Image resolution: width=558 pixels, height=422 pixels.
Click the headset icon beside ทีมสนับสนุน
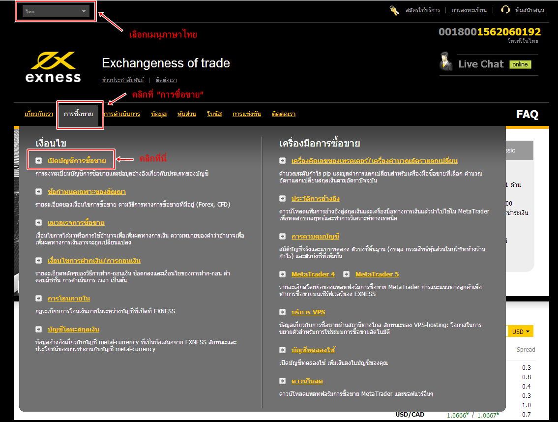505,10
